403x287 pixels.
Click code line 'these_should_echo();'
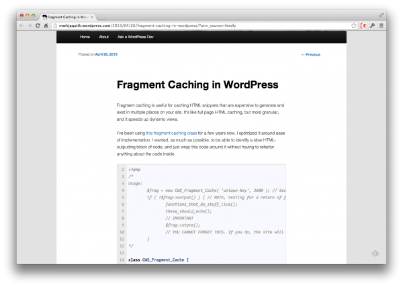(x=188, y=211)
